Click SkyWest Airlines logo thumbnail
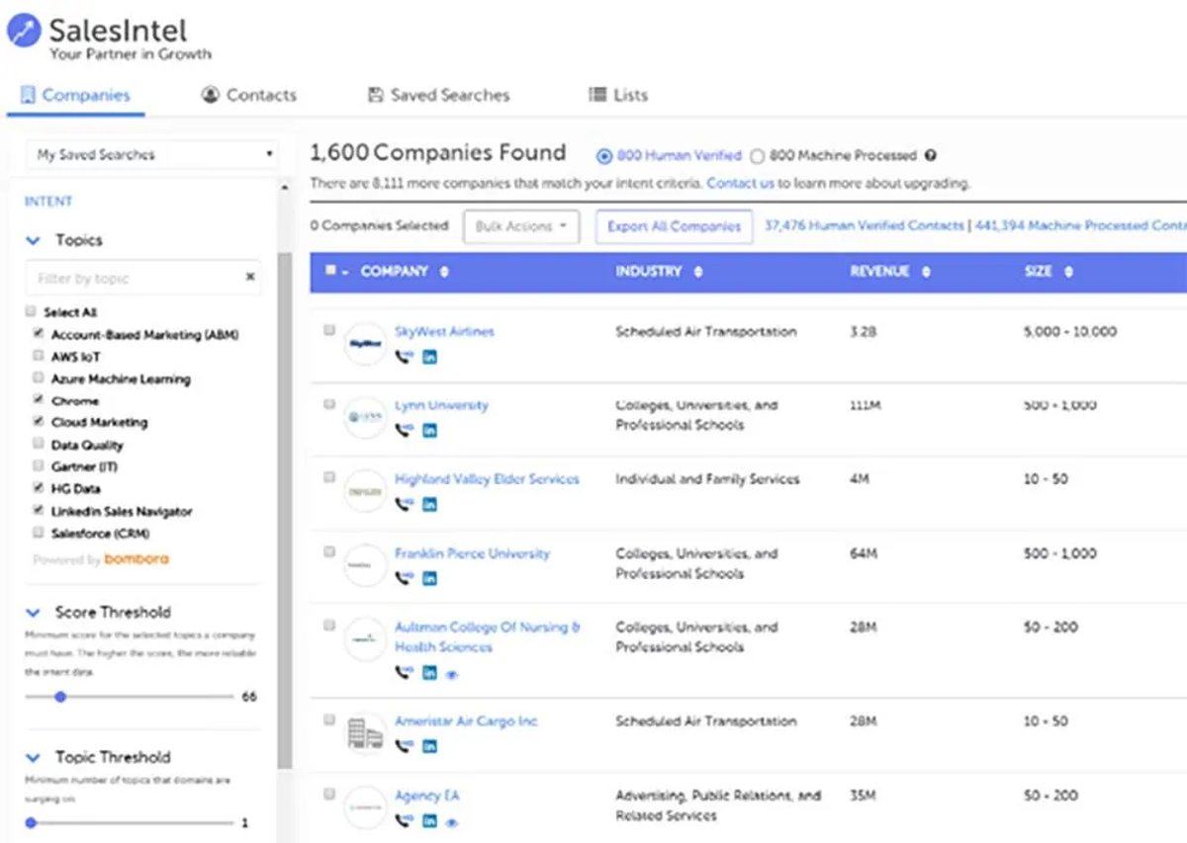The height and width of the screenshot is (843, 1187). tap(364, 344)
